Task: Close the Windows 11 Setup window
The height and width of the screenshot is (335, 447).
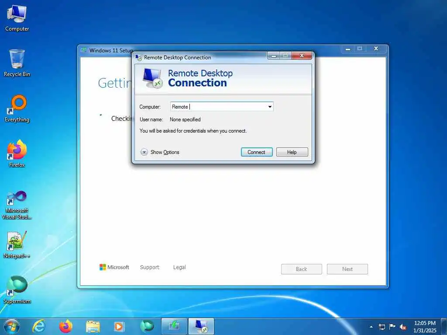Action: click(376, 49)
